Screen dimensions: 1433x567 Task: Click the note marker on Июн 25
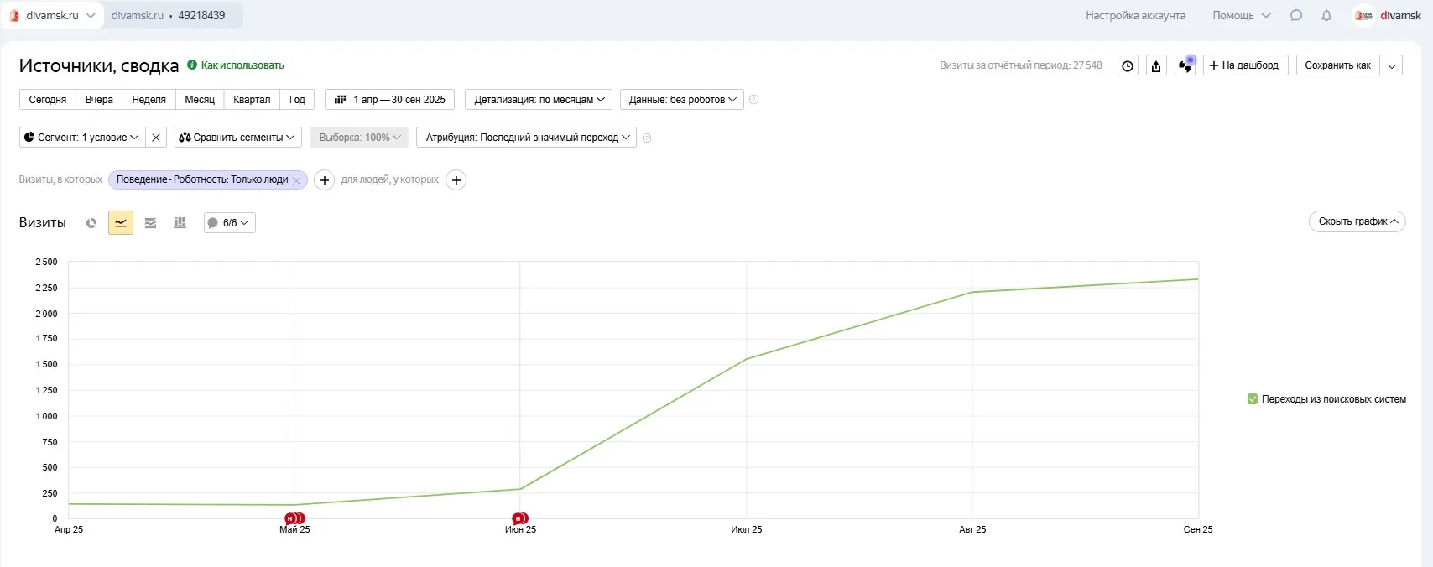[x=520, y=518]
